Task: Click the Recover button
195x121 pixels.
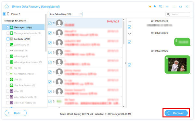Action: pos(176,113)
